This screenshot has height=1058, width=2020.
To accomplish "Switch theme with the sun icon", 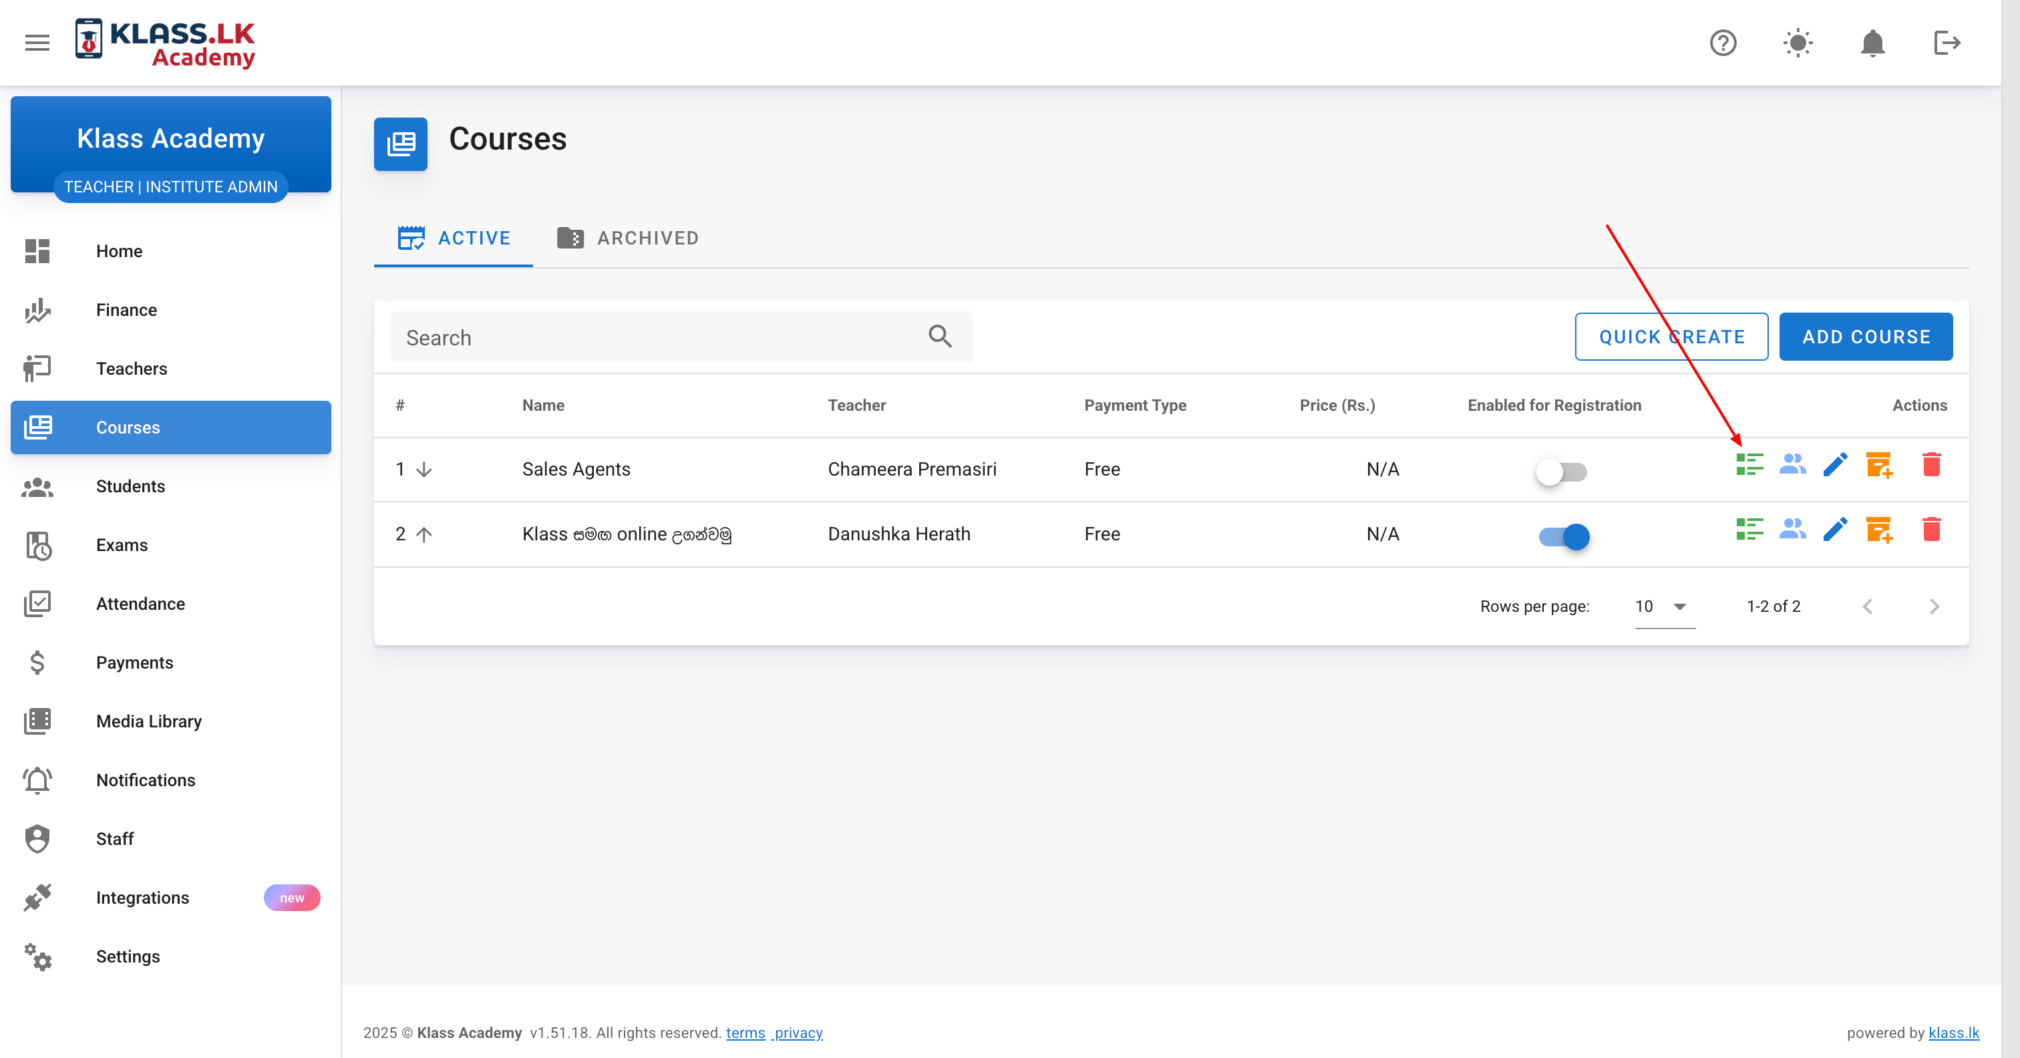I will (1798, 42).
